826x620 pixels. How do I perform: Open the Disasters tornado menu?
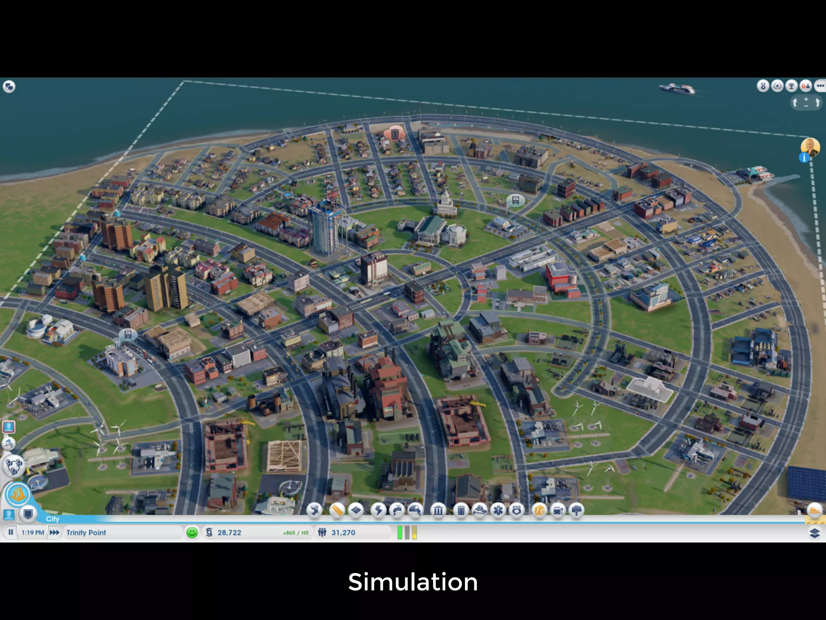coord(314,511)
